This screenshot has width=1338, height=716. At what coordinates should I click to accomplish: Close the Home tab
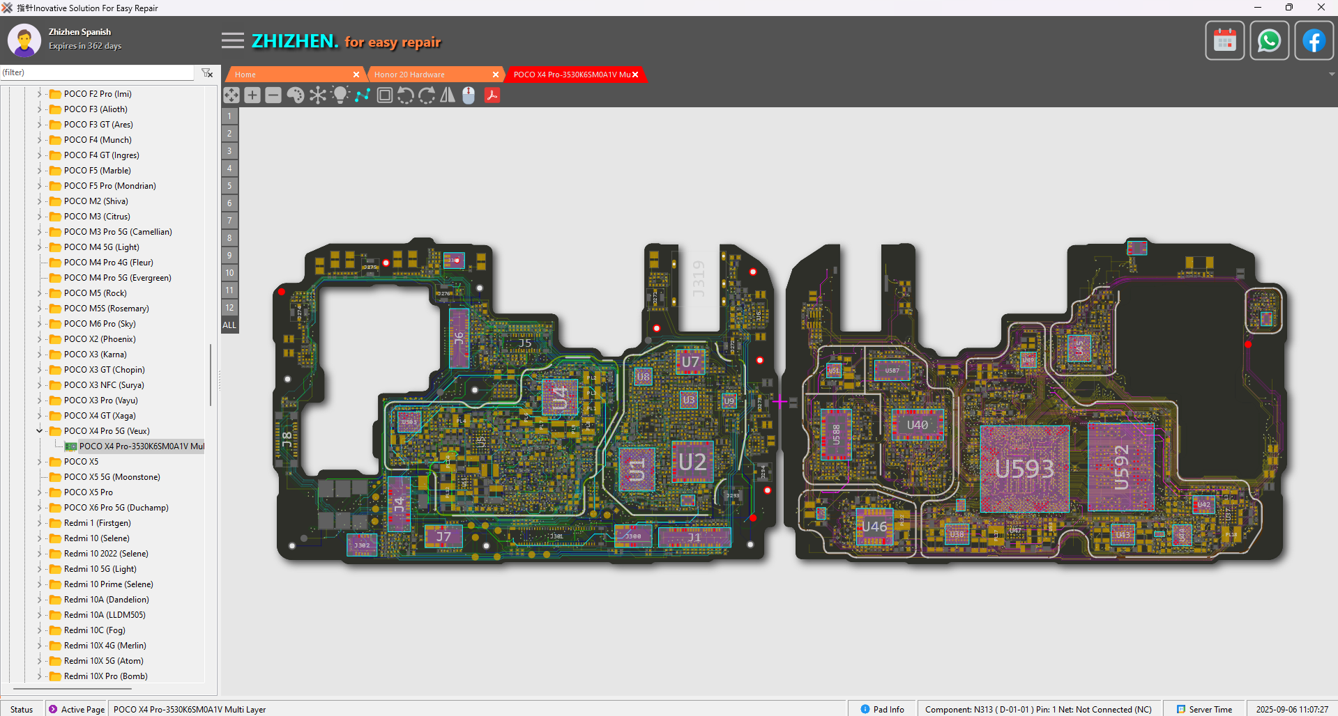pos(356,75)
